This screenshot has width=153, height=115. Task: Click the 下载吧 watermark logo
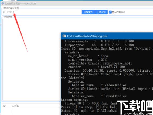point(135,106)
